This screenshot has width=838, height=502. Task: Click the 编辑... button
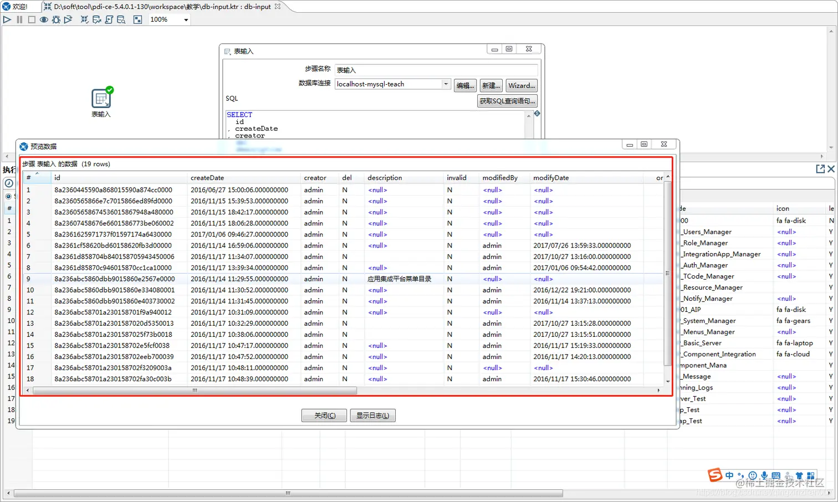[x=465, y=85]
